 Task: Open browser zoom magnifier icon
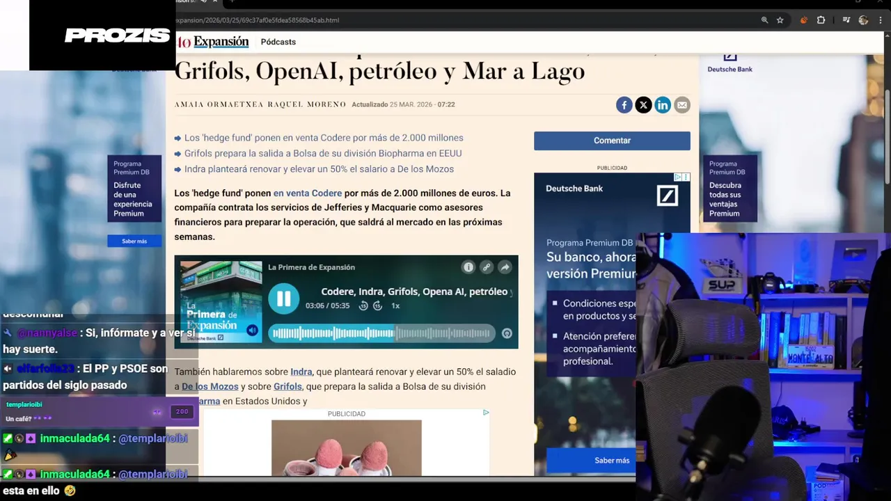(x=764, y=20)
